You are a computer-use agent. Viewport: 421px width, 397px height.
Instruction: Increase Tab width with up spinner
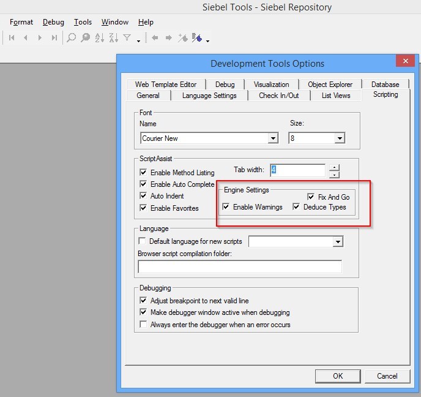point(334,167)
